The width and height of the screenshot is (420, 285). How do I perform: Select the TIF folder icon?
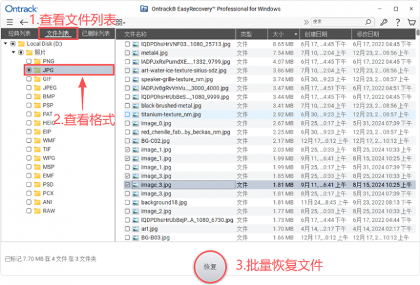pyautogui.click(x=38, y=149)
